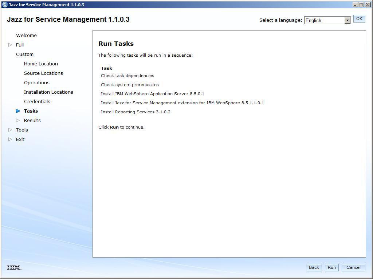373x279 pixels.
Task: Click the Back button
Action: point(314,267)
